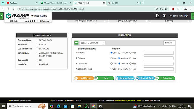Image resolution: width=194 pixels, height=109 pixels.
Task: Click the RAMP logo
Action: 17,16
